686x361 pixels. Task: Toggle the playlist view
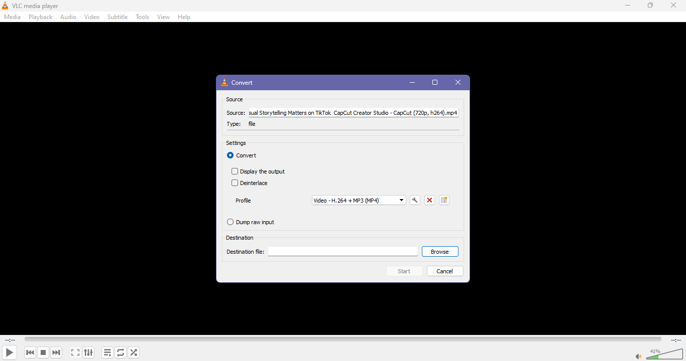pos(107,352)
